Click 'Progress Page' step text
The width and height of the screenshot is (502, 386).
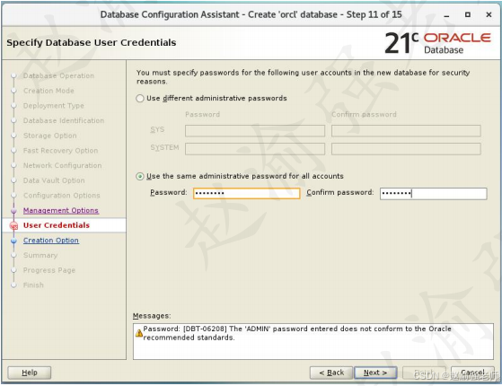coord(49,270)
